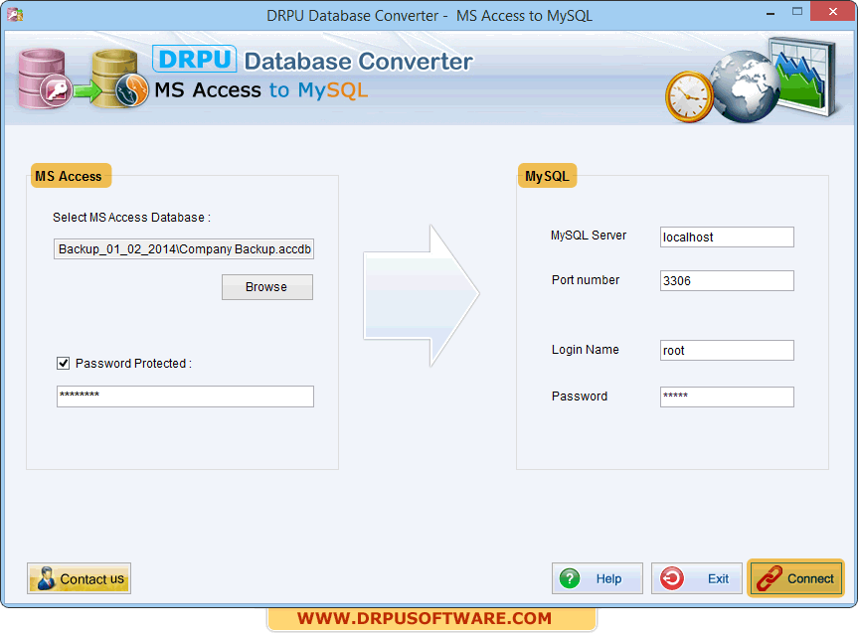Open the Contact us button

pos(79,578)
